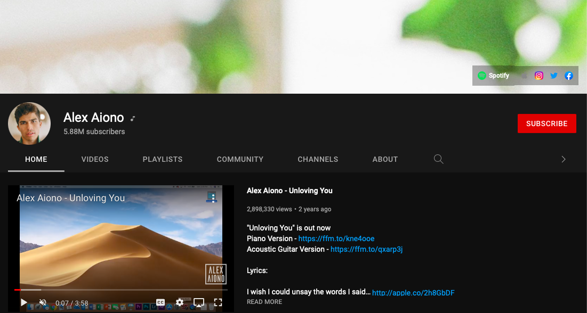The height and width of the screenshot is (313, 587).
Task: Open the PLAYLISTS tab
Action: (x=163, y=159)
